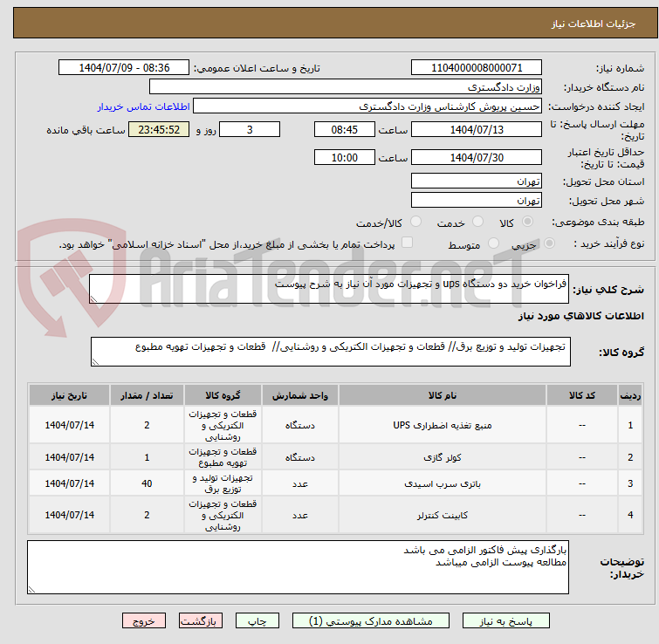This screenshot has height=644, width=659.
Task: Click the delivery city field
Action: pyautogui.click(x=477, y=200)
